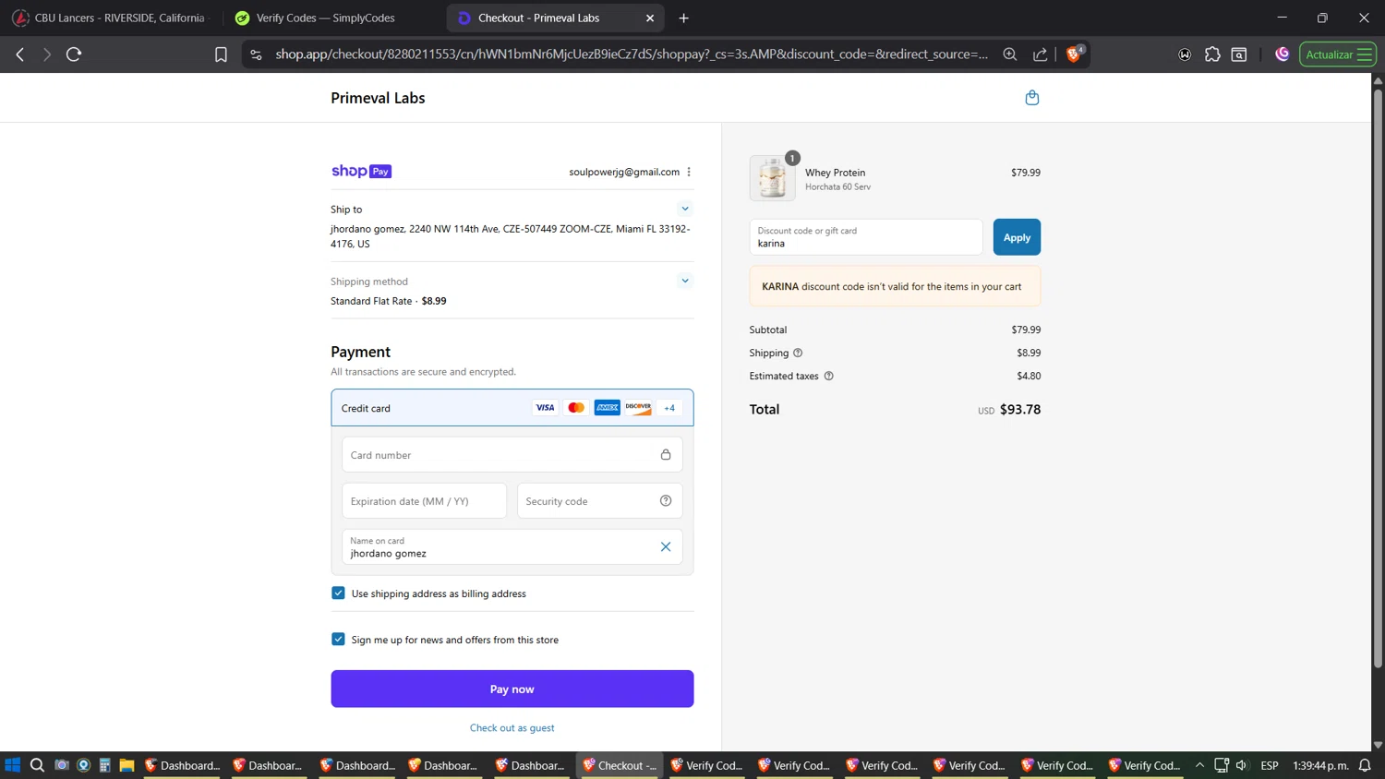Select the Credit card payment option

[x=512, y=408]
